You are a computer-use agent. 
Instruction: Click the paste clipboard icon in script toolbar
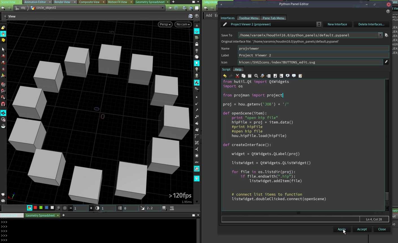250,76
